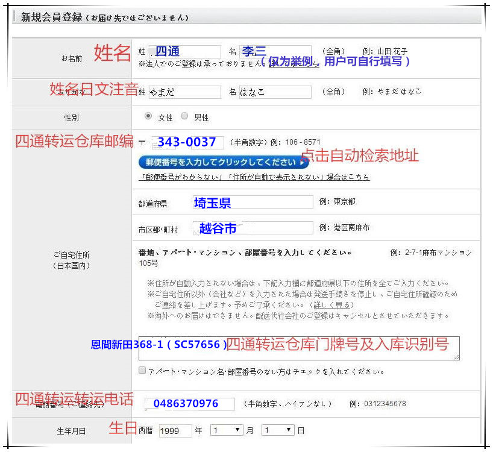Click the birth year field 1999

[175, 431]
